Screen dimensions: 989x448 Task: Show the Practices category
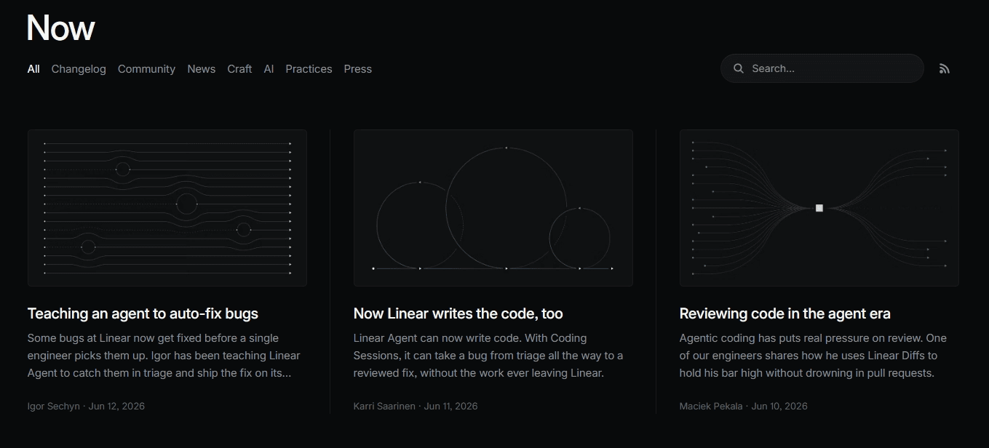tap(309, 69)
